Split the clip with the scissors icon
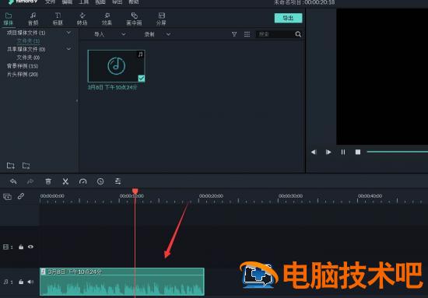The height and width of the screenshot is (298, 428). click(x=65, y=181)
